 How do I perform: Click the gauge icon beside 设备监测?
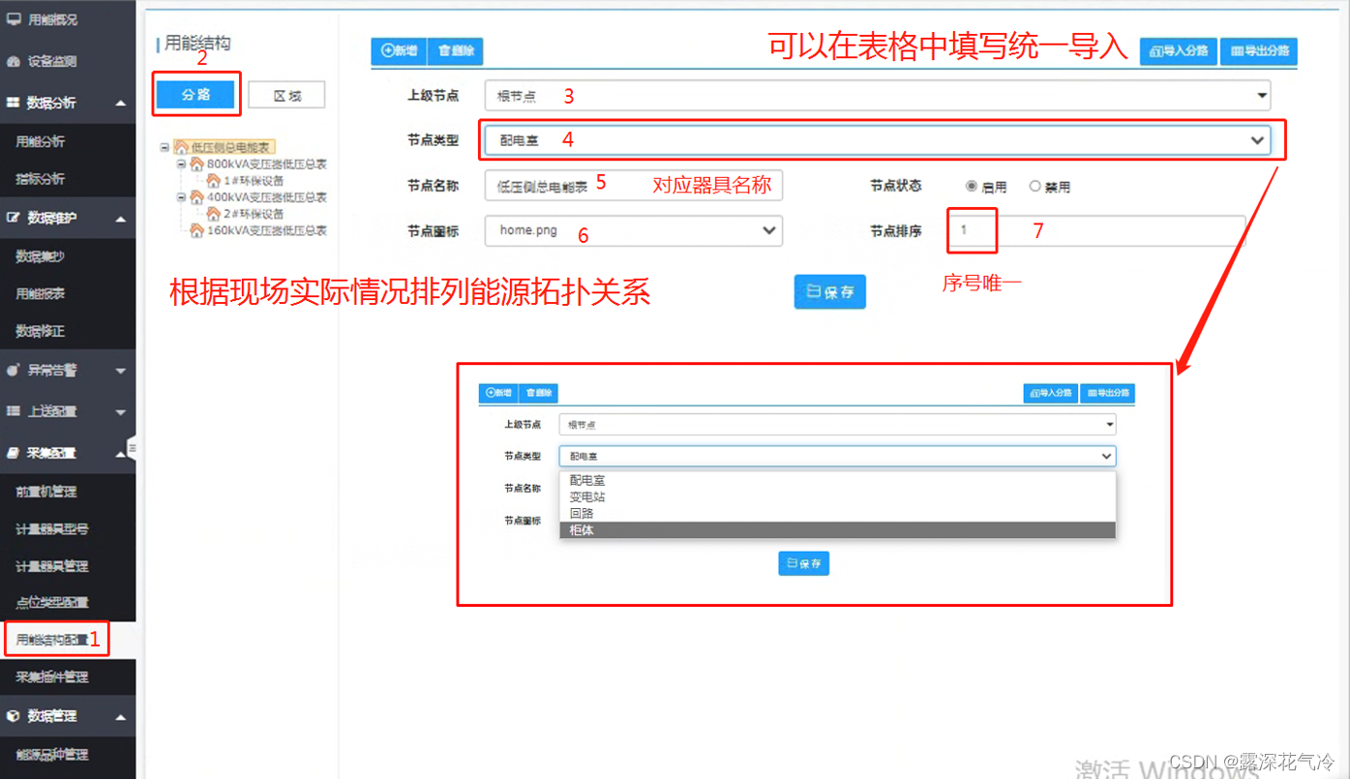(14, 61)
